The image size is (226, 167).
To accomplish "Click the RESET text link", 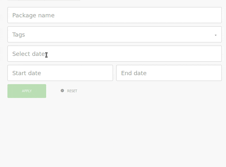I will pyautogui.click(x=72, y=91).
